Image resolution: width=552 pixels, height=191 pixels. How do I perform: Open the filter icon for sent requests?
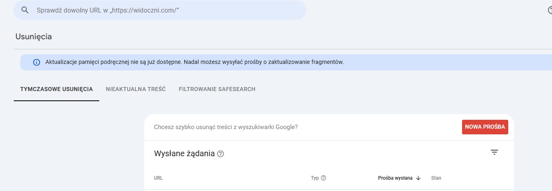494,152
